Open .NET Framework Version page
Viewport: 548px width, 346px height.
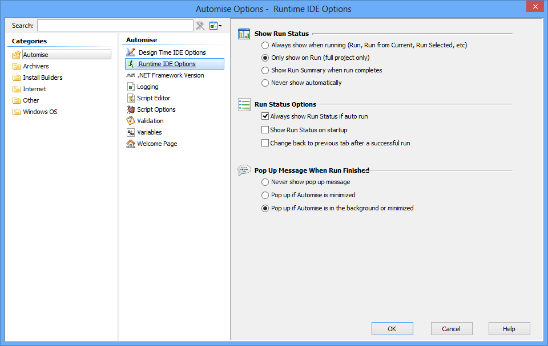(x=171, y=75)
